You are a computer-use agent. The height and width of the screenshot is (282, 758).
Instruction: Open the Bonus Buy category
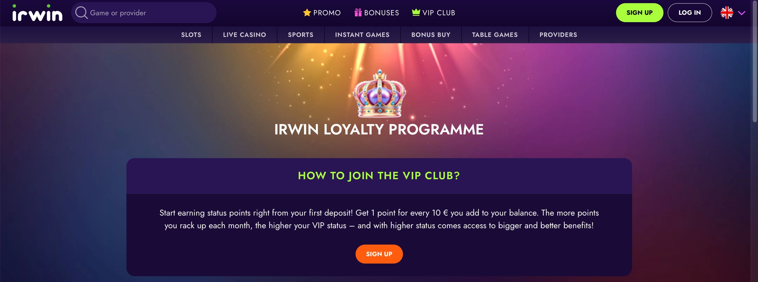[431, 35]
